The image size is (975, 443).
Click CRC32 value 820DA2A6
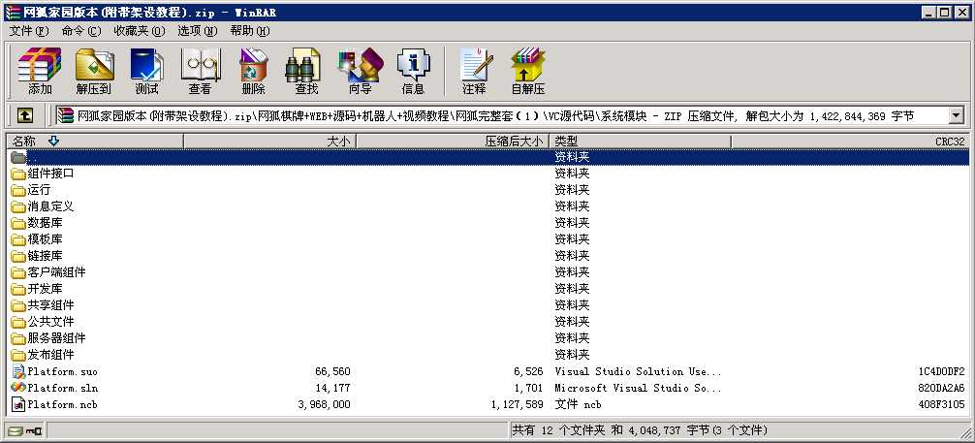941,388
